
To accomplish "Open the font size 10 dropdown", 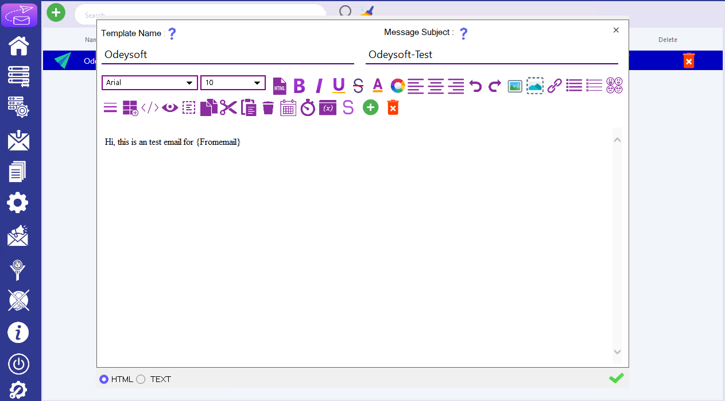I will click(232, 83).
